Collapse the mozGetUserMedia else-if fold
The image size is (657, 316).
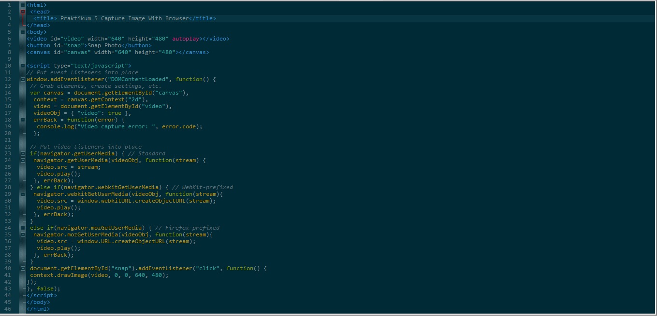coord(22,227)
